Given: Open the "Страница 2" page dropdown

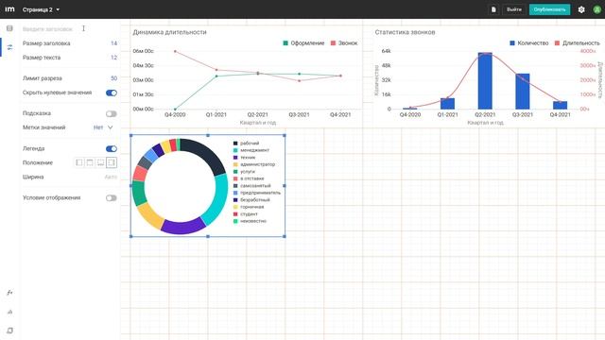Looking at the screenshot, I should (x=41, y=9).
